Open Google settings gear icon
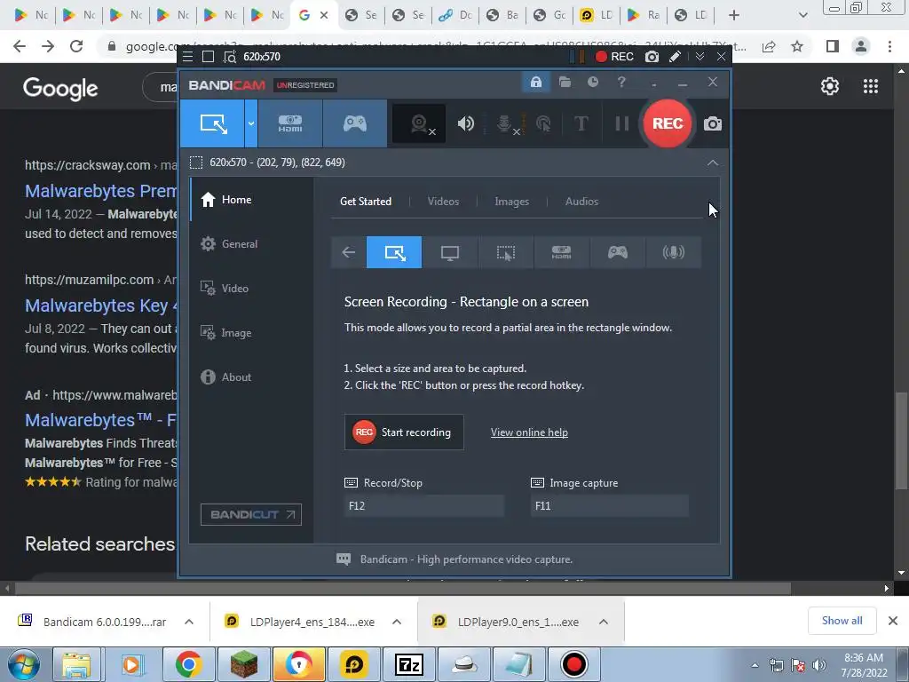This screenshot has width=909, height=682. coord(830,86)
